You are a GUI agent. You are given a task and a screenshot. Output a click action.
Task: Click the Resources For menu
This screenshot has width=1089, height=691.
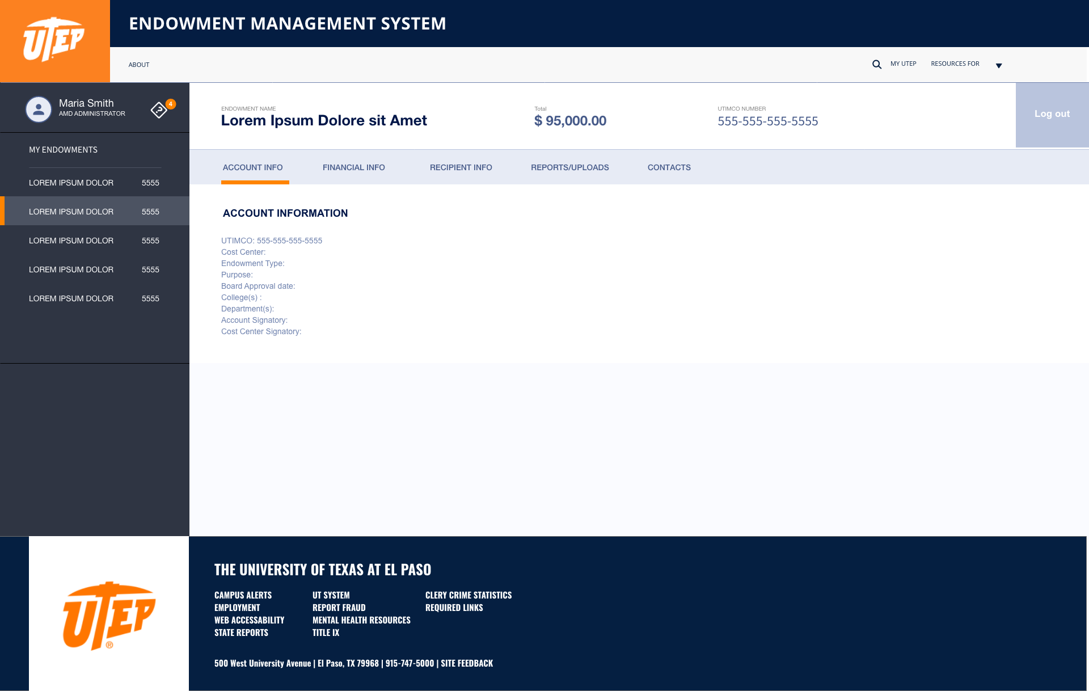coord(955,64)
